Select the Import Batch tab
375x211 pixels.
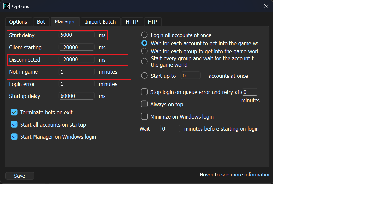pyautogui.click(x=100, y=22)
